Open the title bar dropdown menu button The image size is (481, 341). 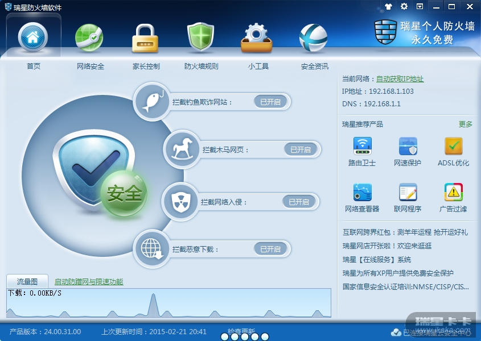pos(420,6)
